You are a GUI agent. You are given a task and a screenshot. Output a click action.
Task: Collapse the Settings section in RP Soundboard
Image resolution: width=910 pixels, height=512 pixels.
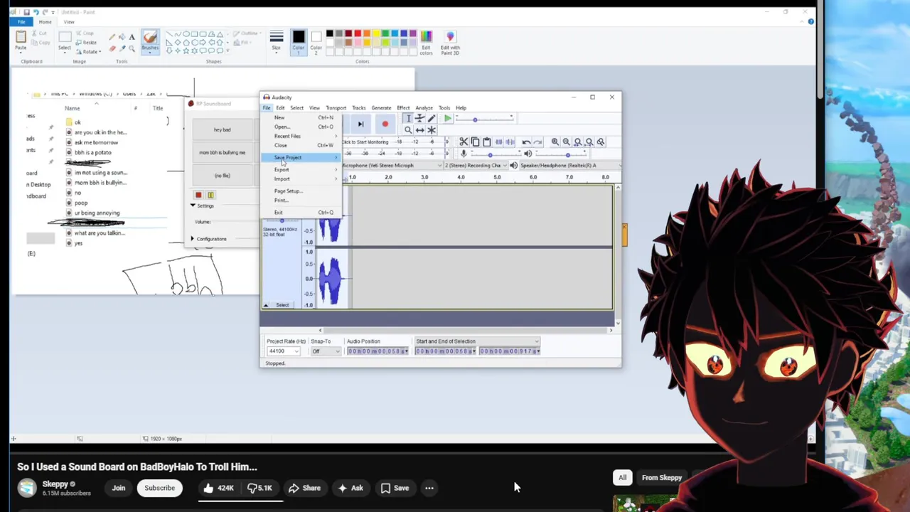click(x=193, y=206)
